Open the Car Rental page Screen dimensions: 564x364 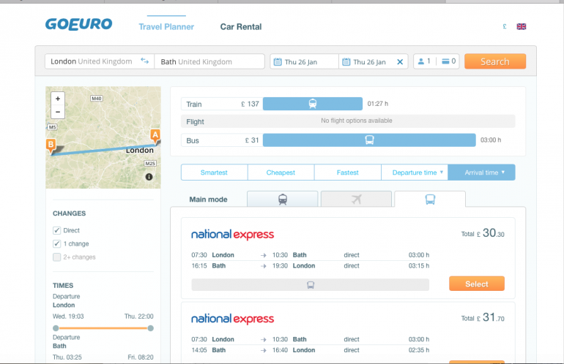tap(241, 27)
